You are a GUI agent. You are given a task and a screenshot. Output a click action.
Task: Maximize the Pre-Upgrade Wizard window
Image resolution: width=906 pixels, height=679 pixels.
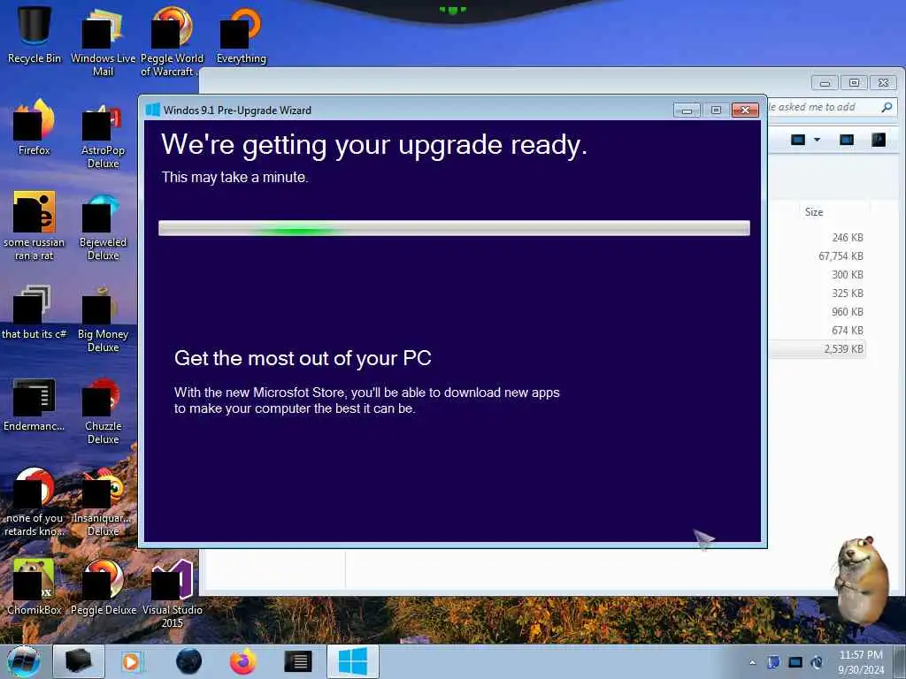coord(716,110)
